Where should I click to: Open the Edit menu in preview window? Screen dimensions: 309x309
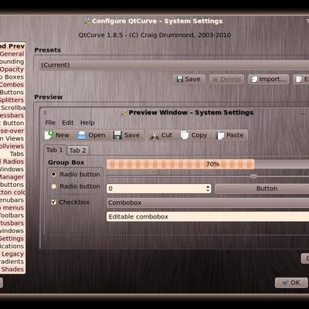pos(68,123)
